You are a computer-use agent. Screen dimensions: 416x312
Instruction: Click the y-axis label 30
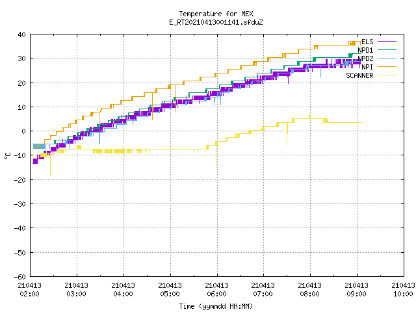pyautogui.click(x=21, y=58)
